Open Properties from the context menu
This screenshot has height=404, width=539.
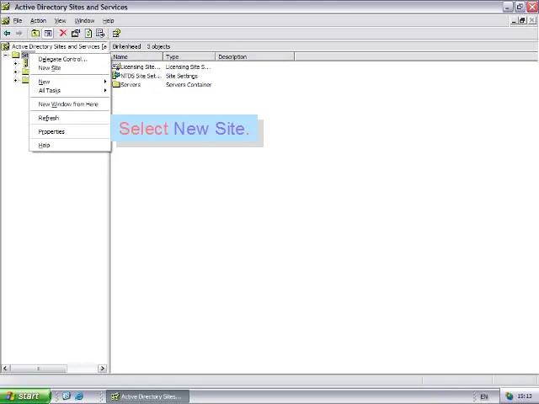point(70,131)
